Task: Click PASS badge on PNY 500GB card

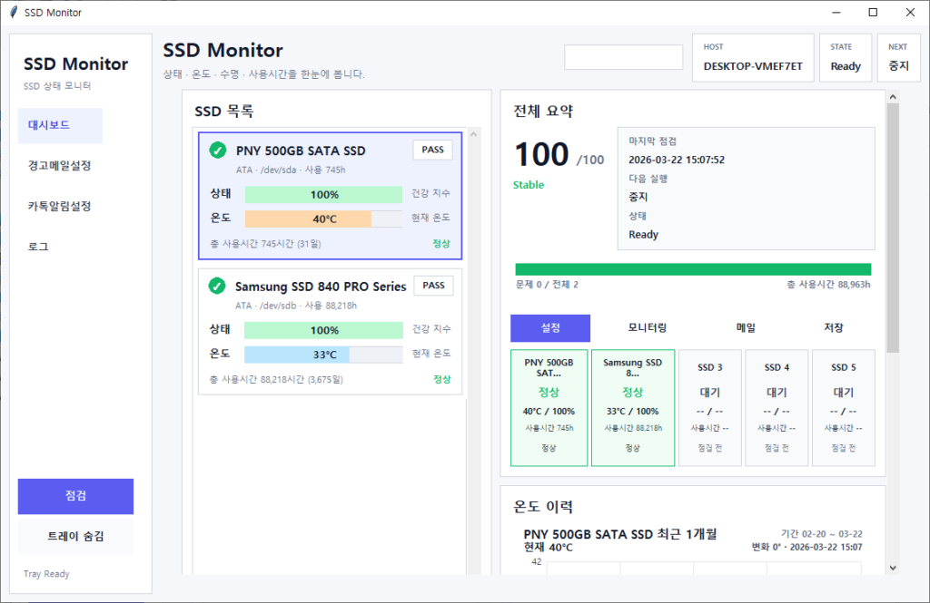Action: tap(433, 150)
